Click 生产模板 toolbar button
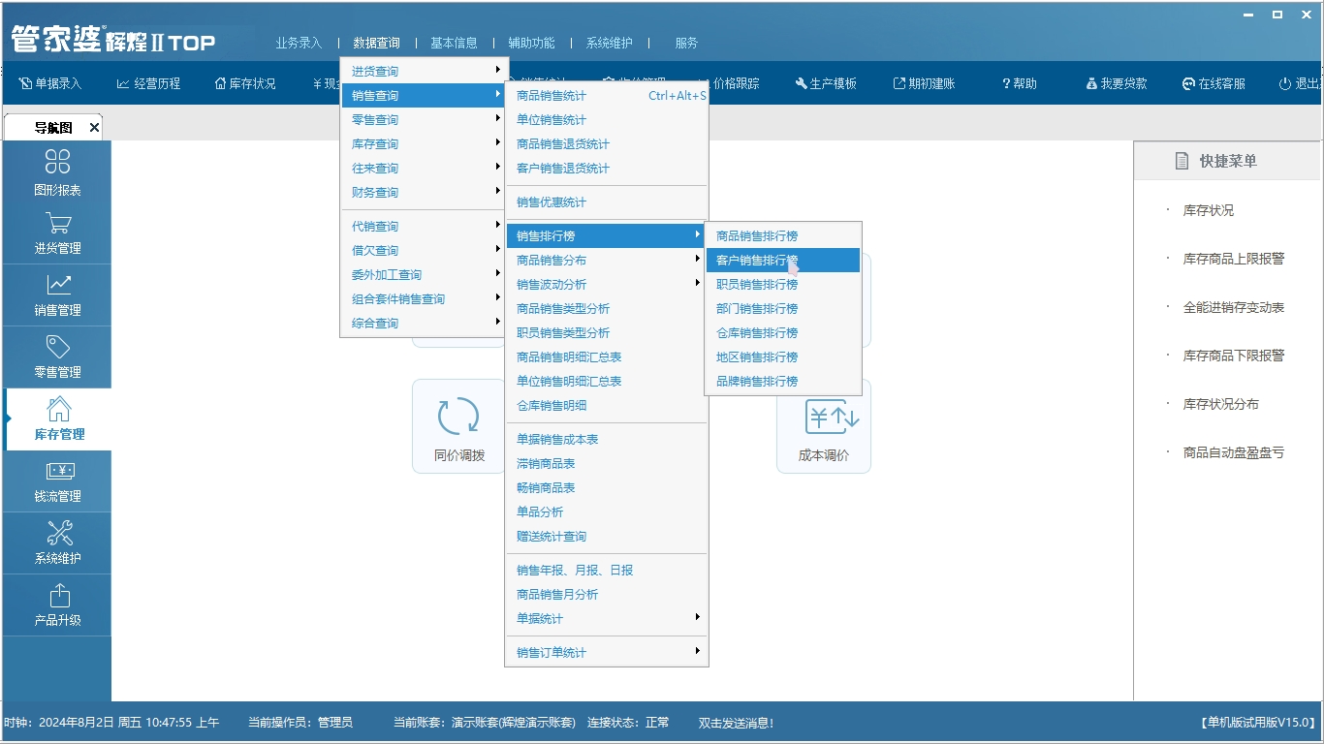The width and height of the screenshot is (1324, 744). [826, 83]
